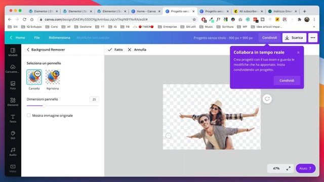Click the Condividi button in header
This screenshot has width=324, height=182.
pyautogui.click(x=269, y=37)
